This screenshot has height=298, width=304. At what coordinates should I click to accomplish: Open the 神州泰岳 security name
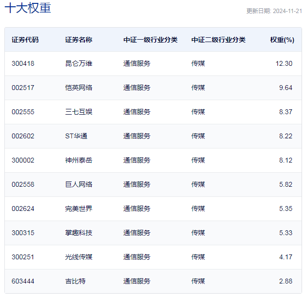[79, 160]
